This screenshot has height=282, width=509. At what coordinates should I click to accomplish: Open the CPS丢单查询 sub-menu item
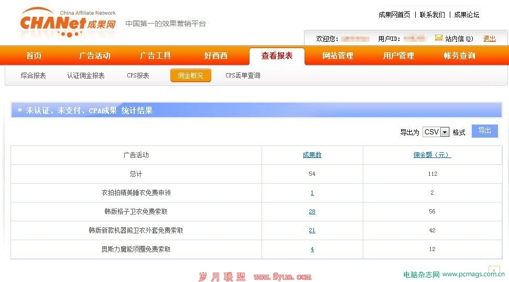coord(243,76)
